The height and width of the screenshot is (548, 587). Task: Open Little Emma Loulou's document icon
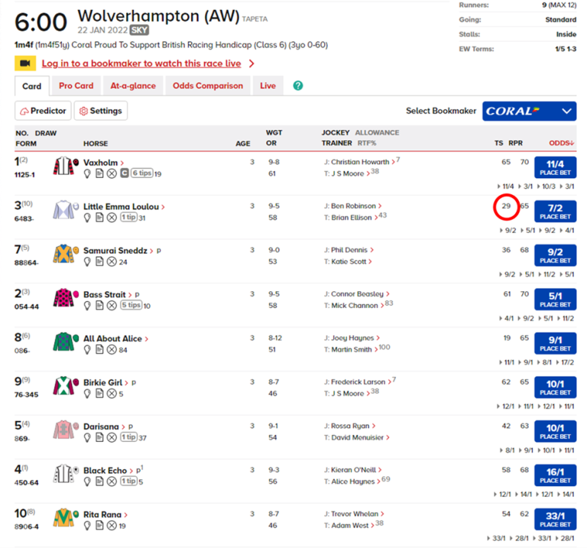click(x=99, y=218)
